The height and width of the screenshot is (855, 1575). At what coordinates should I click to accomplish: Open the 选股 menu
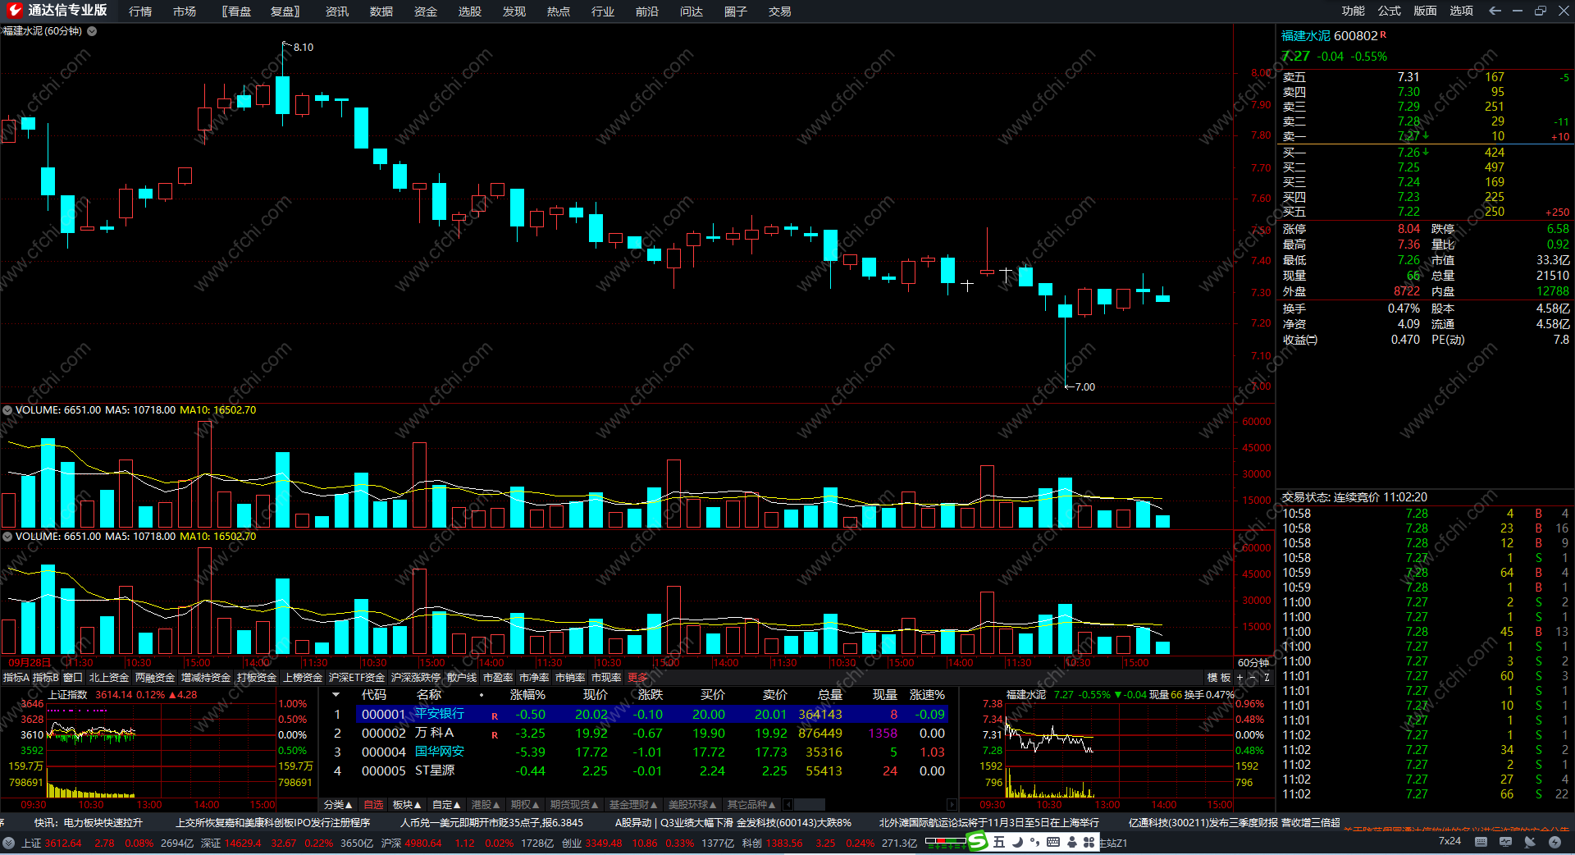click(470, 11)
